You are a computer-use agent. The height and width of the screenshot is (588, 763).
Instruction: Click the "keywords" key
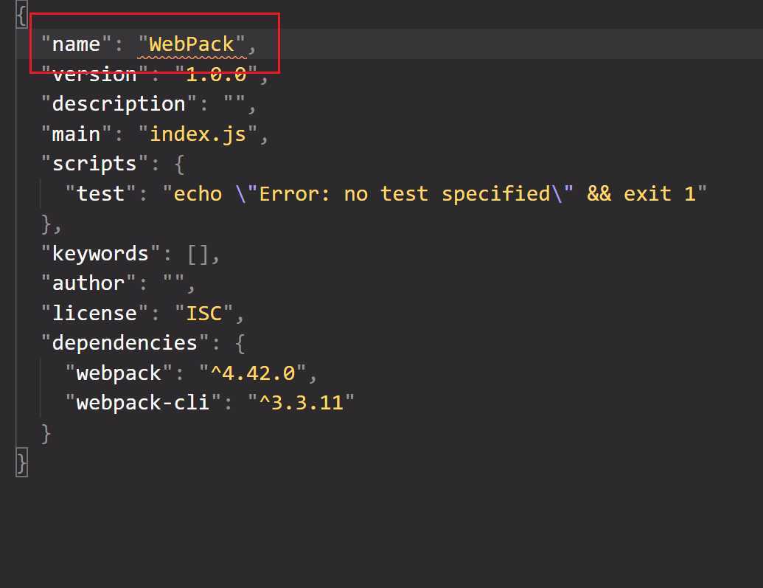[x=100, y=254]
